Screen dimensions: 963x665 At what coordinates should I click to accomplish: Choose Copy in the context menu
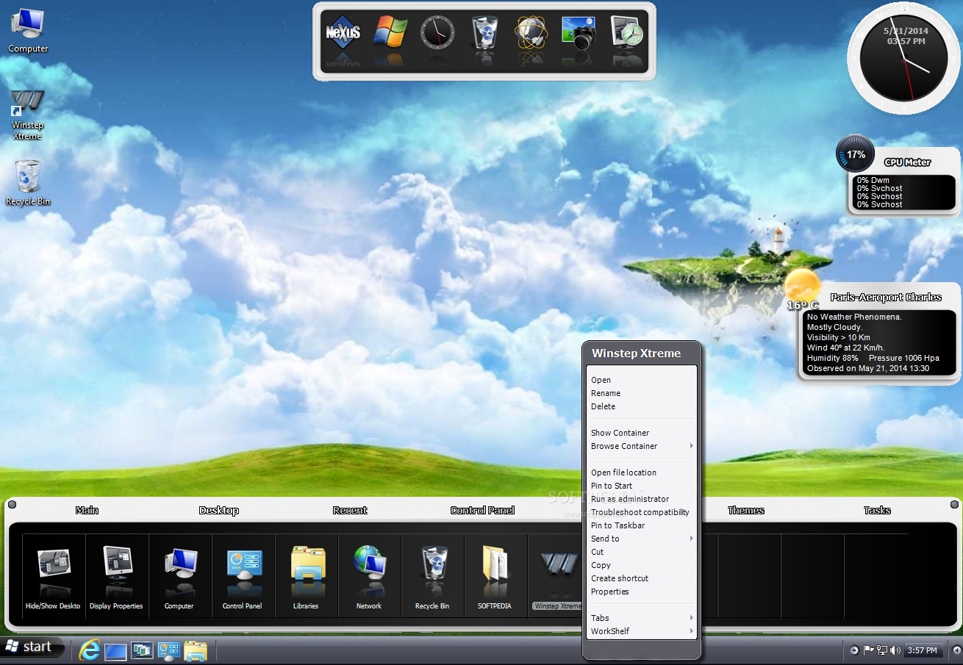642,565
